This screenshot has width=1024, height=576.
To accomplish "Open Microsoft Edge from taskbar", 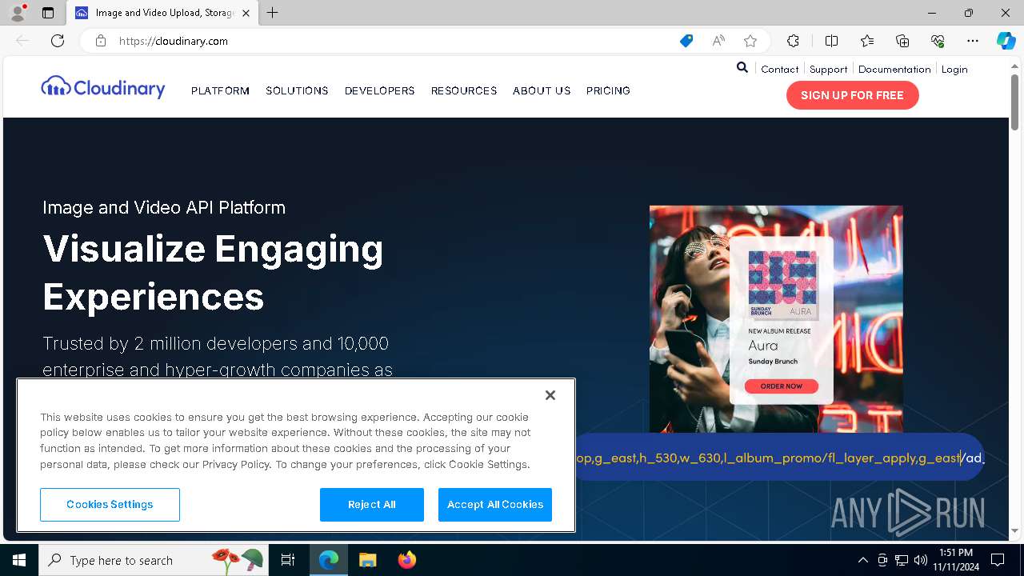I will click(x=329, y=560).
